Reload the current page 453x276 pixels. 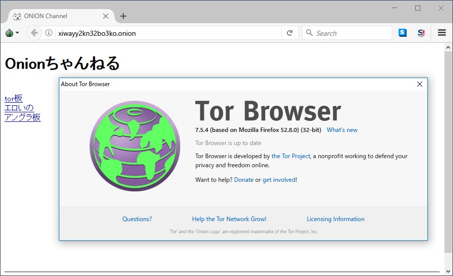(290, 33)
